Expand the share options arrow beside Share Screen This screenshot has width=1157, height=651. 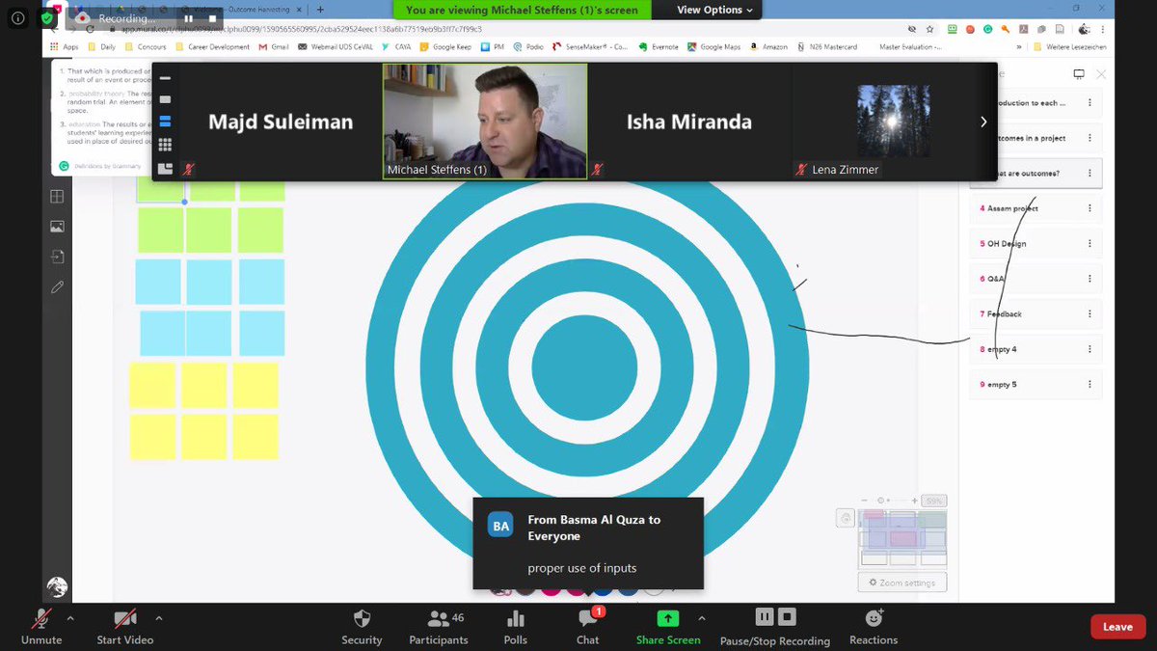(702, 618)
